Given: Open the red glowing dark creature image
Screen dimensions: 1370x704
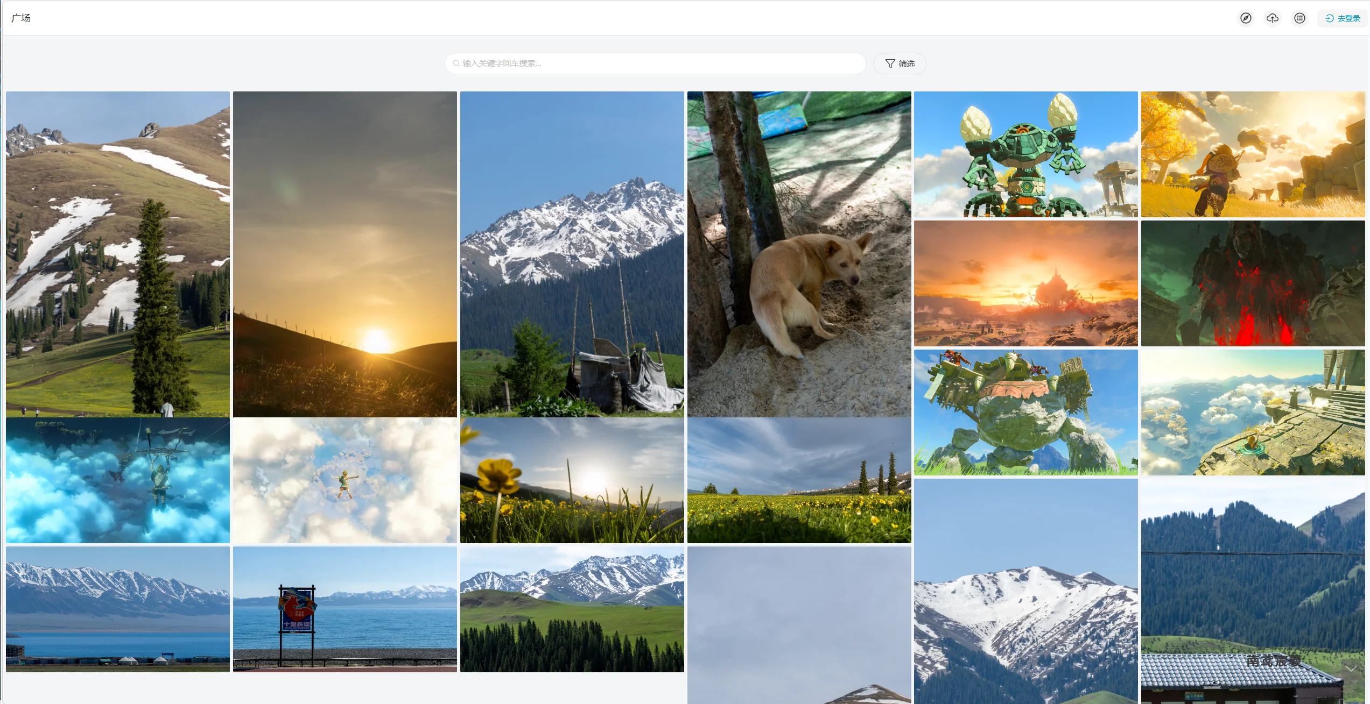Looking at the screenshot, I should pyautogui.click(x=1253, y=283).
